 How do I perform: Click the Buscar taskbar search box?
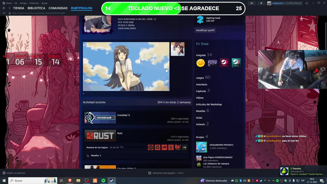[33, 181]
